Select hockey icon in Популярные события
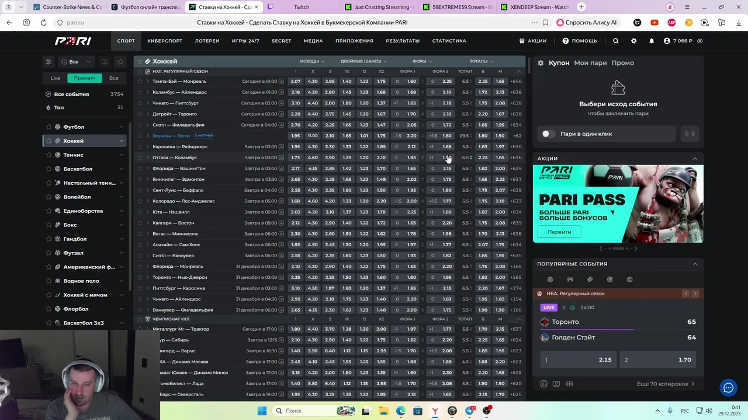Viewport: 748px width, 420px height. [590, 279]
